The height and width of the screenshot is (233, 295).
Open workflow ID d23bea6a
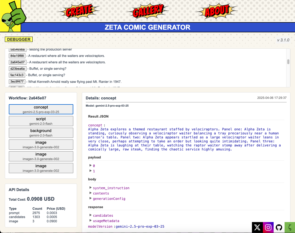(17, 69)
